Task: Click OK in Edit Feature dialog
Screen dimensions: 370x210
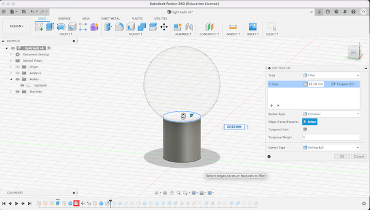Action: pos(342,156)
